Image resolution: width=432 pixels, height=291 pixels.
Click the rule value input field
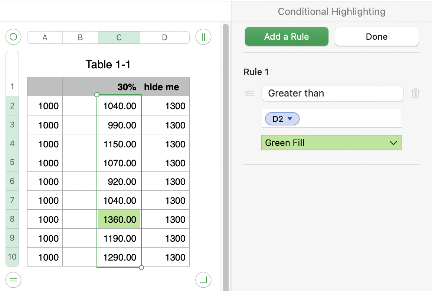click(x=350, y=119)
